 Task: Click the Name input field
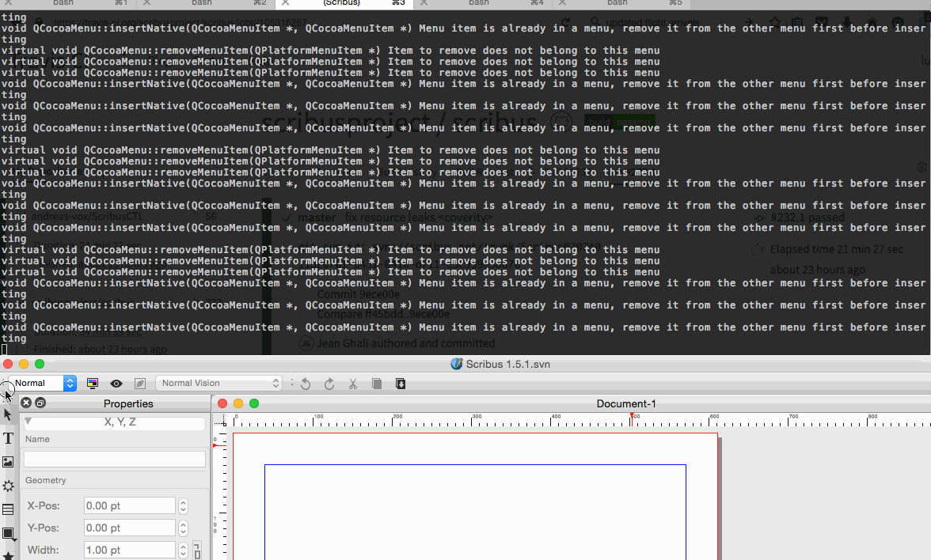pyautogui.click(x=115, y=459)
